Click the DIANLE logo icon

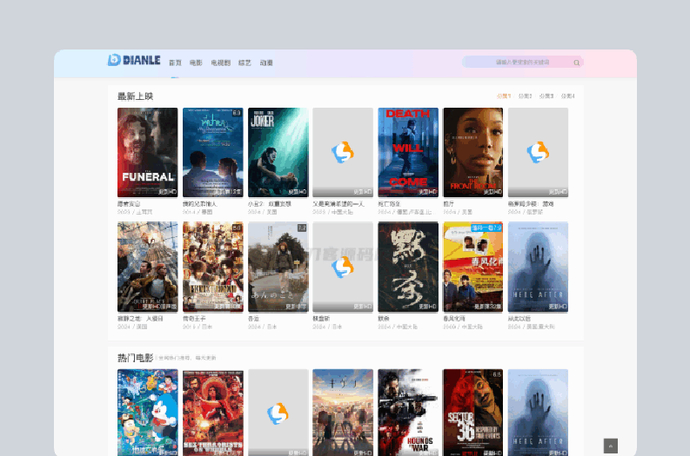pos(113,60)
